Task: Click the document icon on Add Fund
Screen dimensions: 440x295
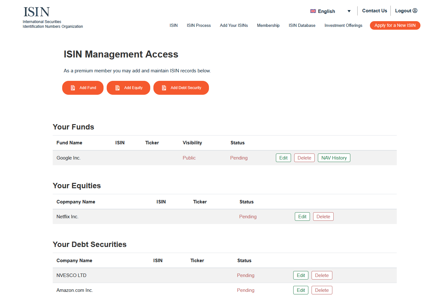Action: click(x=73, y=88)
